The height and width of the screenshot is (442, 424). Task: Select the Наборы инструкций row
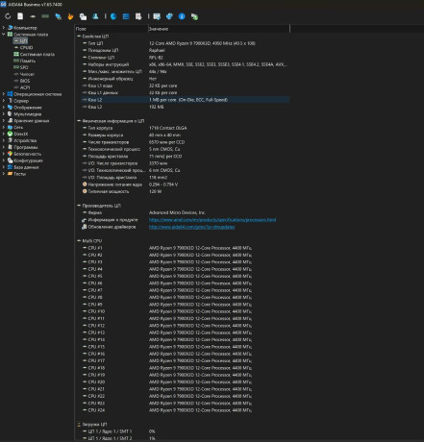186,64
